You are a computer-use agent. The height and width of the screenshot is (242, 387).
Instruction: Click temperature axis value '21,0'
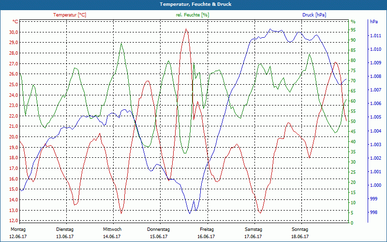14,126
